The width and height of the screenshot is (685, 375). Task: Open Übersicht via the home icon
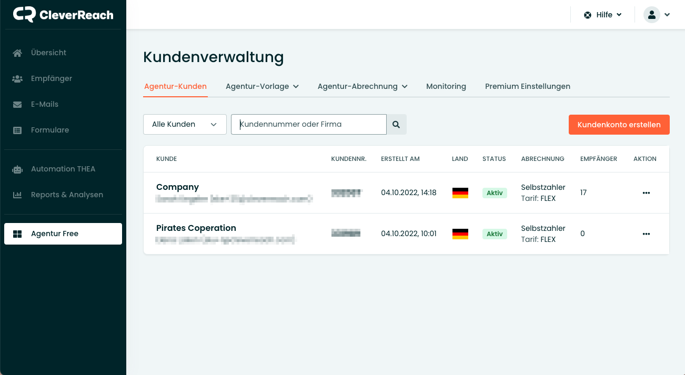tap(17, 53)
